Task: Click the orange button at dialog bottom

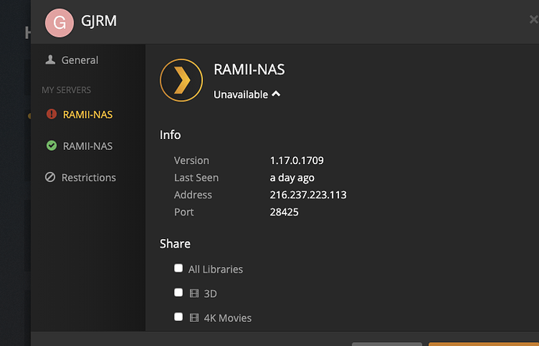Action: pyautogui.click(x=484, y=344)
